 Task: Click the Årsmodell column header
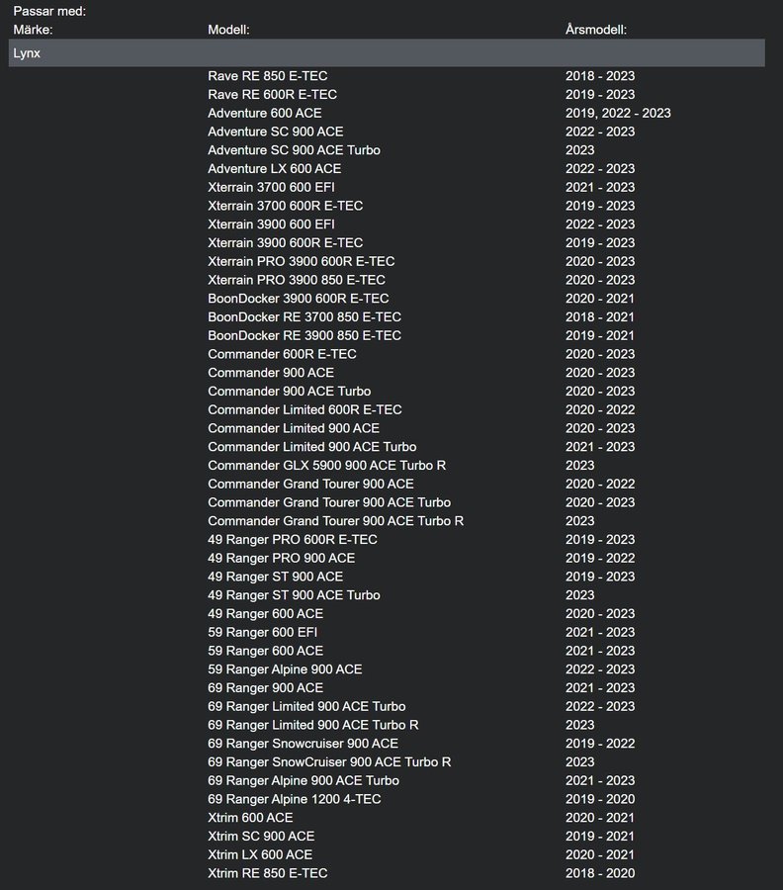596,30
